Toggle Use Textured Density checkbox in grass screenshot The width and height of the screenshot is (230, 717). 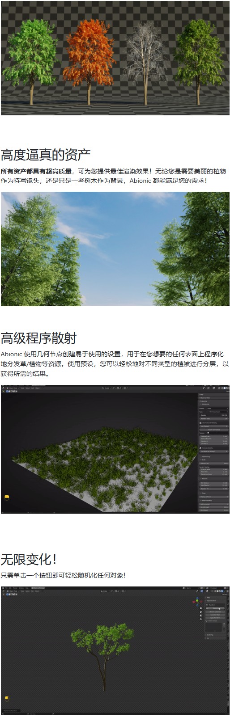click(200, 423)
